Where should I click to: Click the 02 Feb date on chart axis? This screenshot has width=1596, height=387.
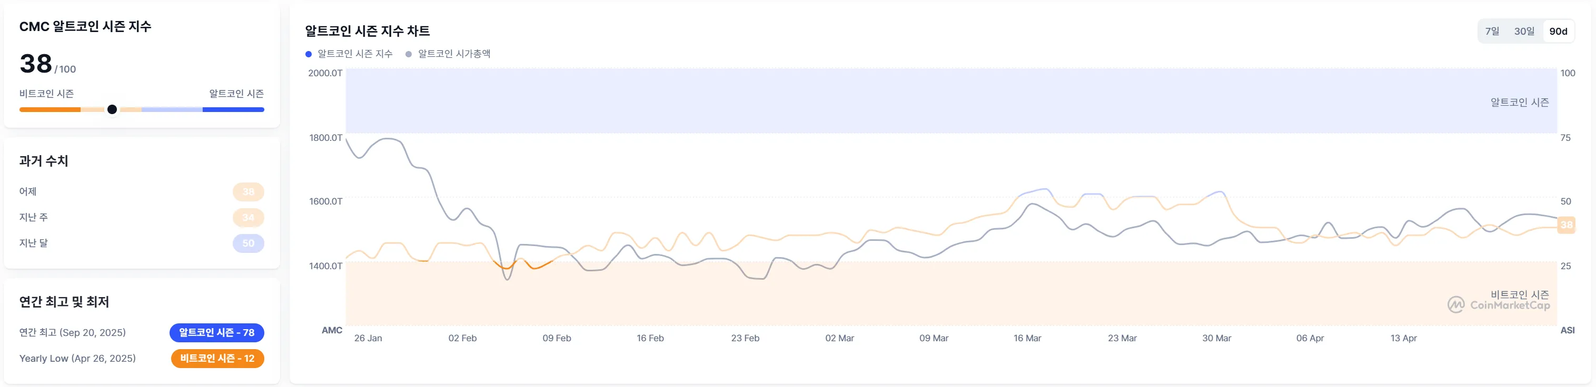pos(462,338)
